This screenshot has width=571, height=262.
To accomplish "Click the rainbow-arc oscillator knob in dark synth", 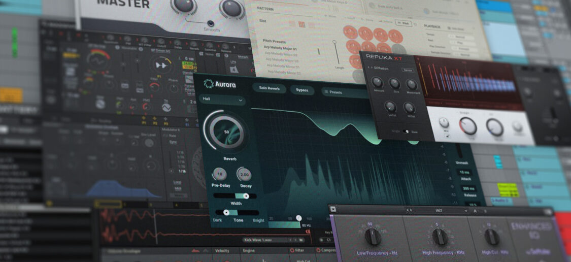I will click(x=98, y=59).
